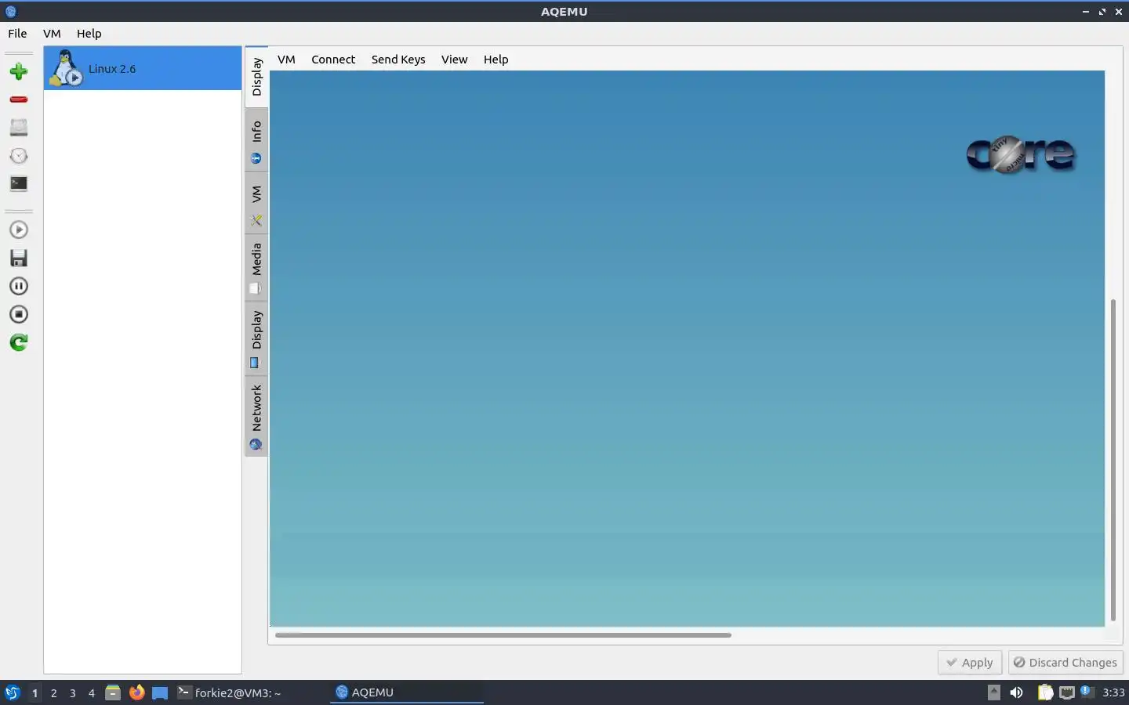
Task: Reset the VM with the green circular arrow
Action: point(19,342)
